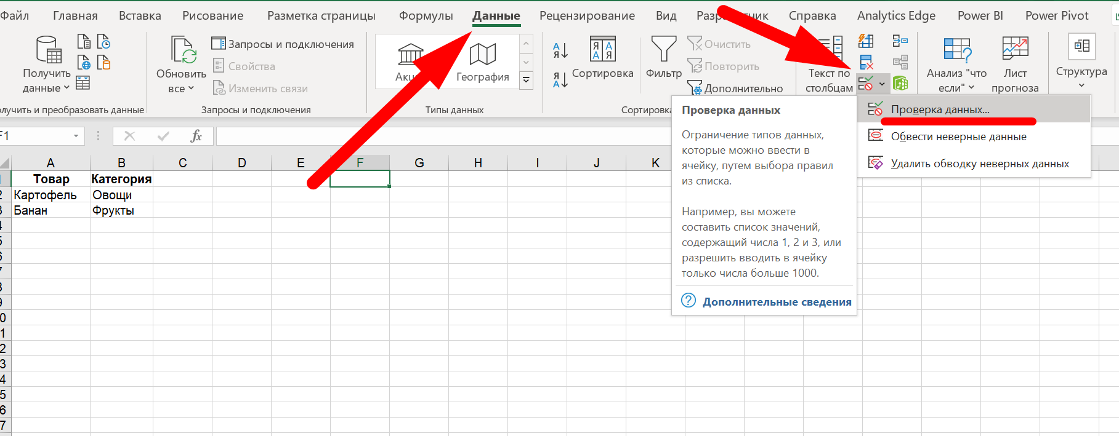Click the sort Z to A descending icon
This screenshot has height=436, width=1119.
coord(560,80)
